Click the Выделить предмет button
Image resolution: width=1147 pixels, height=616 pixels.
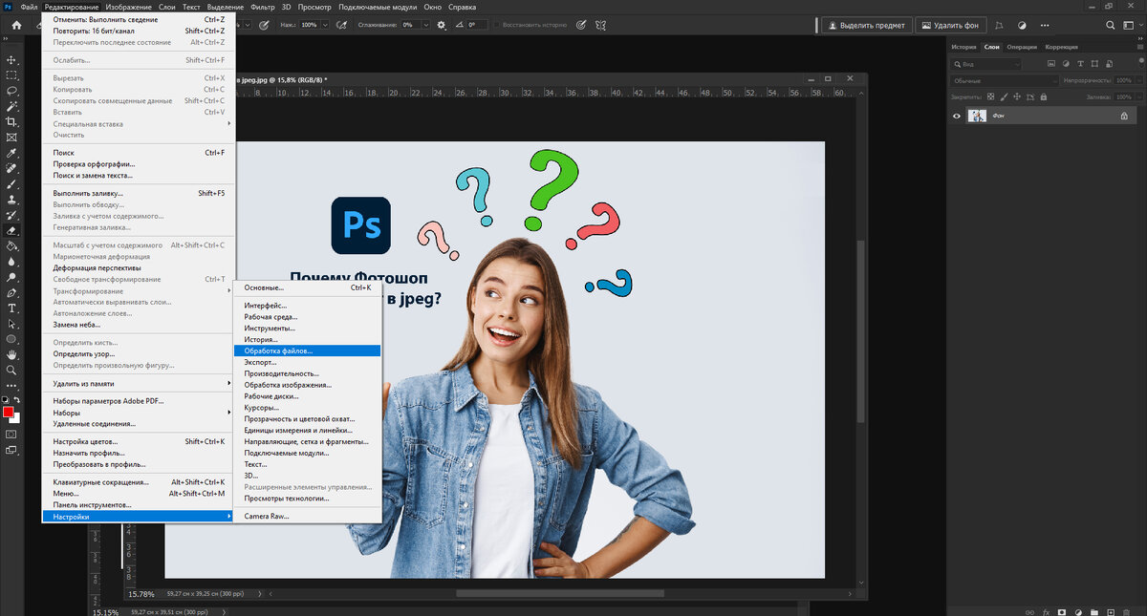click(865, 25)
